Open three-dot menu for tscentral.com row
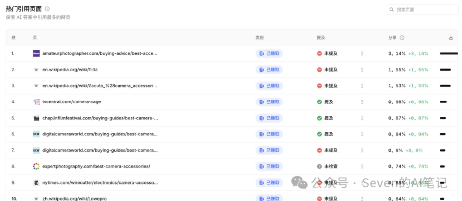This screenshot has height=201, width=462. pyautogui.click(x=362, y=102)
